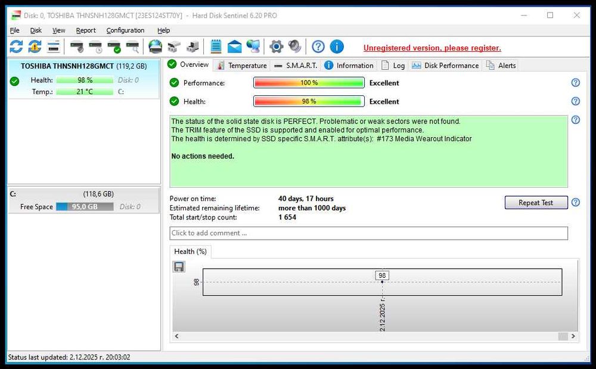The width and height of the screenshot is (596, 369).
Task: Click the sidebar Health 98 % bar
Action: click(x=85, y=80)
